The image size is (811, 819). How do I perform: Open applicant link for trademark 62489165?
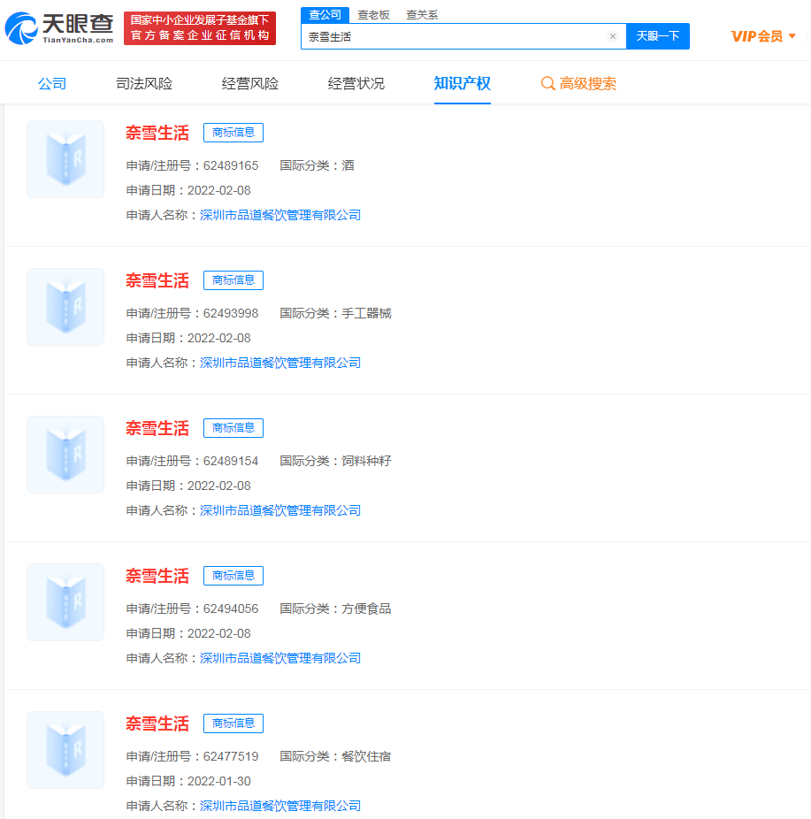point(280,215)
